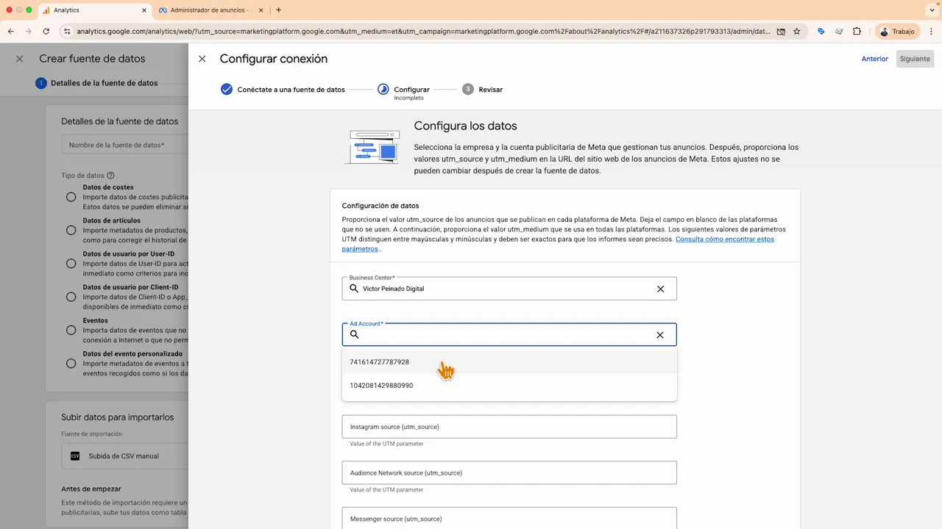Clear the Business Center field with the X icon
The width and height of the screenshot is (942, 529).
coord(659,288)
